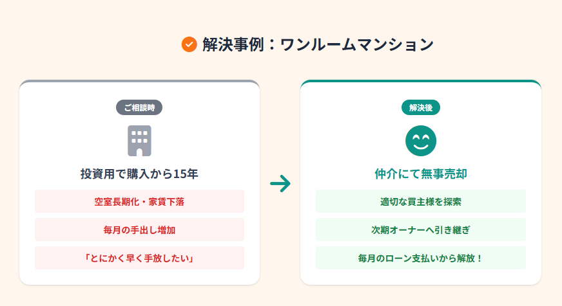The image size is (562, 306).
Task: Select the 空室長期化・家賃下落 item
Action: pyautogui.click(x=139, y=201)
